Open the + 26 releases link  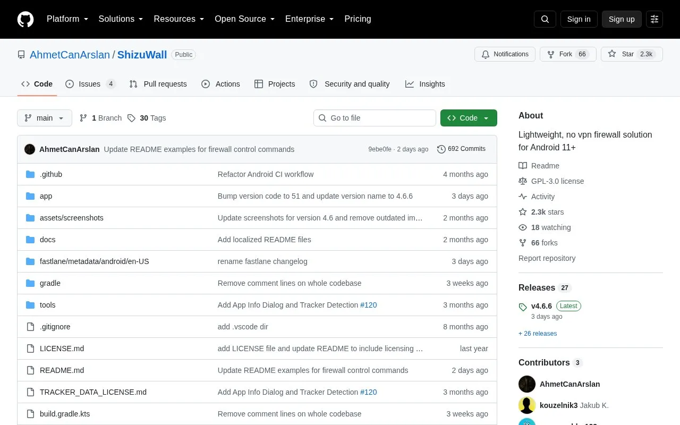(538, 334)
